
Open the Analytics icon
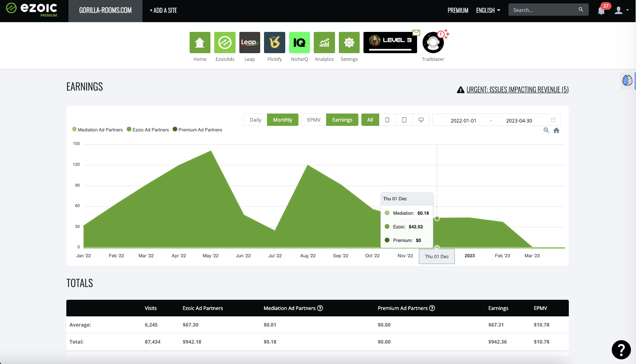[x=324, y=43]
